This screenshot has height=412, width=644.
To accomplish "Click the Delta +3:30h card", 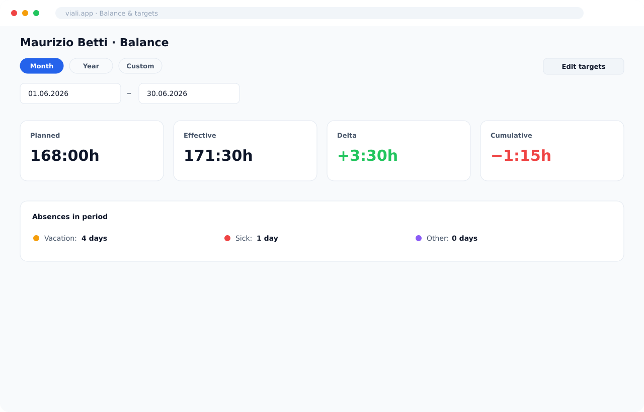I will tap(398, 151).
